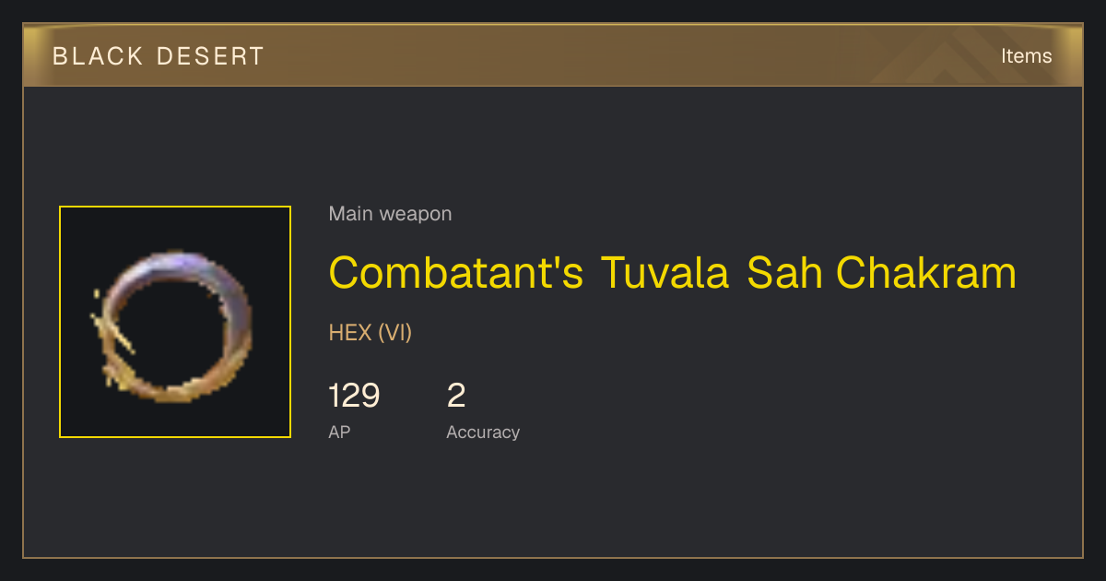Open the Items link in header
The height and width of the screenshot is (581, 1106).
point(1026,55)
